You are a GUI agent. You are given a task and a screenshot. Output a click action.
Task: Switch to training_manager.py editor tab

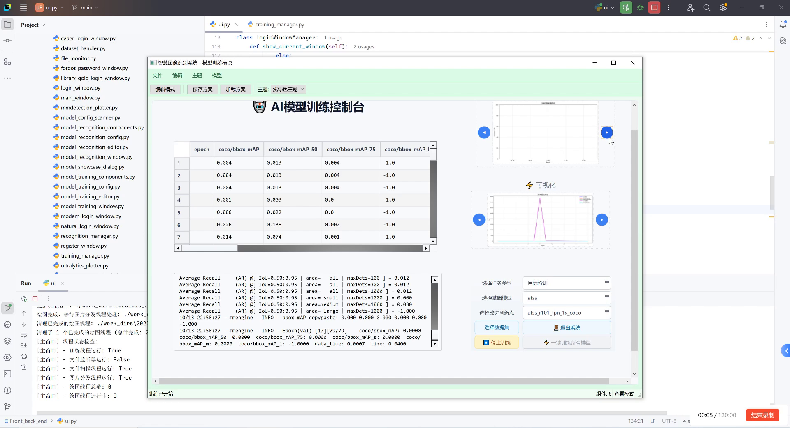(276, 25)
